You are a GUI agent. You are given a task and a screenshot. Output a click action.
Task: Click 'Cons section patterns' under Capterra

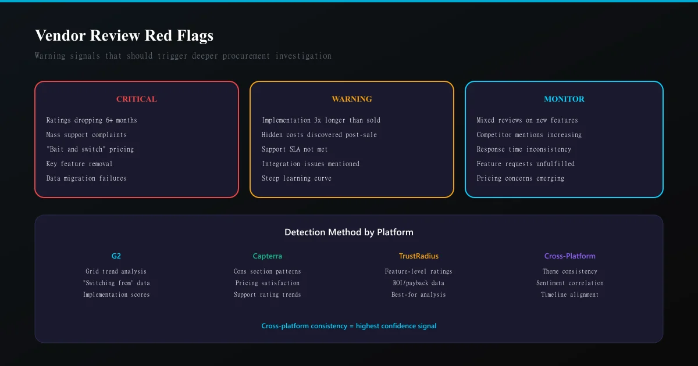[268, 271]
